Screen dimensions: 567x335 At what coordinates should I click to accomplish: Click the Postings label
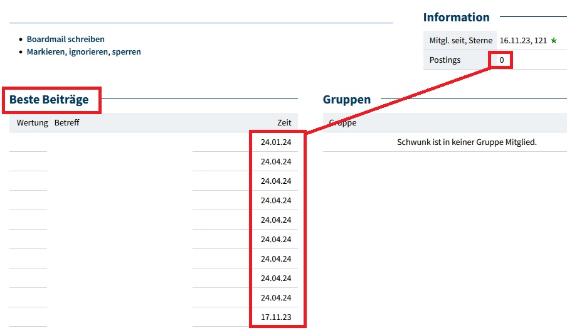[445, 60]
